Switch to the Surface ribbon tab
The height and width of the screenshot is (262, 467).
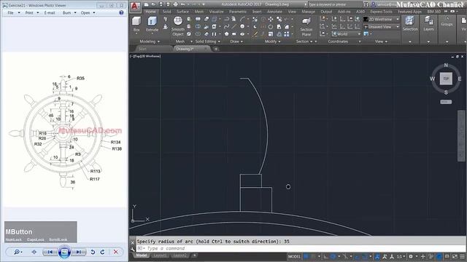182,12
